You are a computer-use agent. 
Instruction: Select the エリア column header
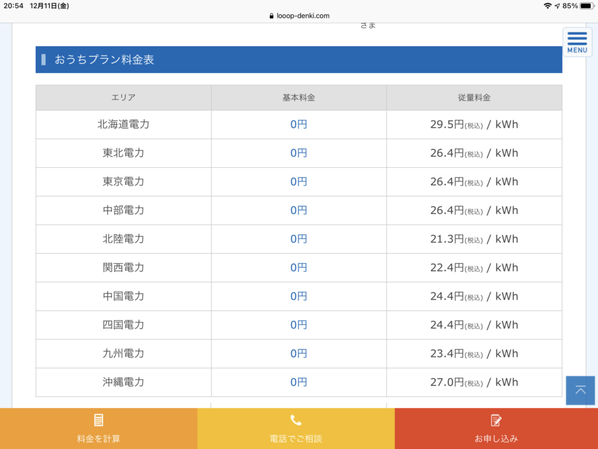[123, 98]
